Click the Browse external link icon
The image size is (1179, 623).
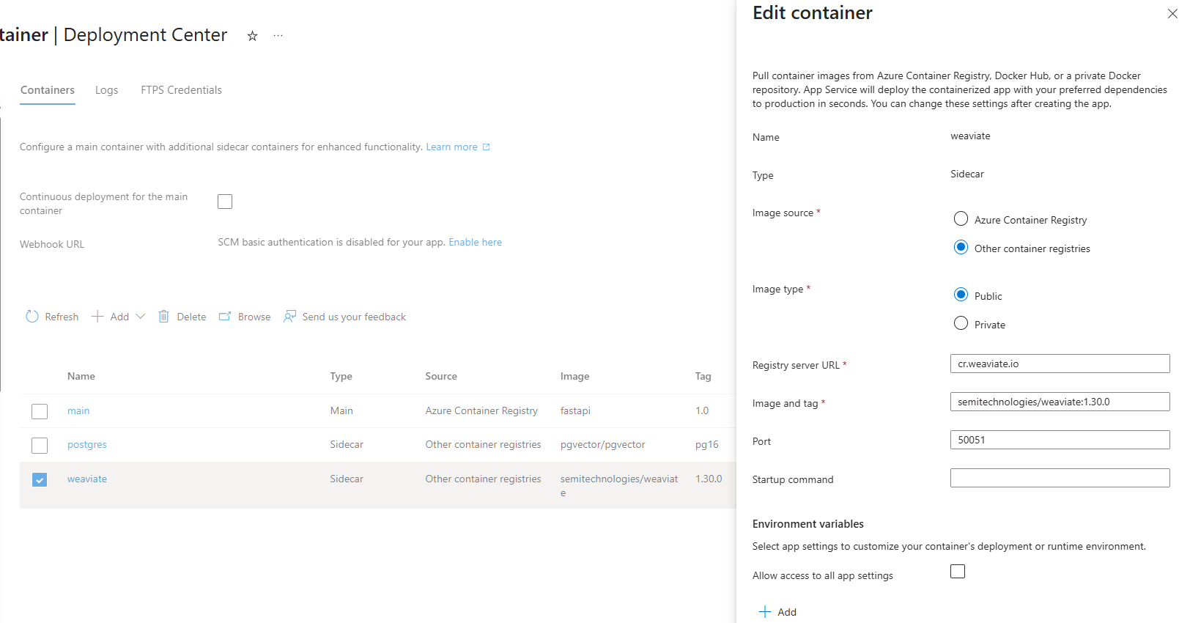225,317
